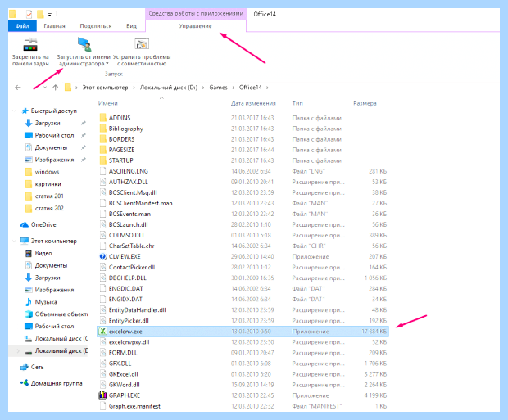Expand chevron after Office14 breadcrumb
508x420 pixels.
point(267,88)
